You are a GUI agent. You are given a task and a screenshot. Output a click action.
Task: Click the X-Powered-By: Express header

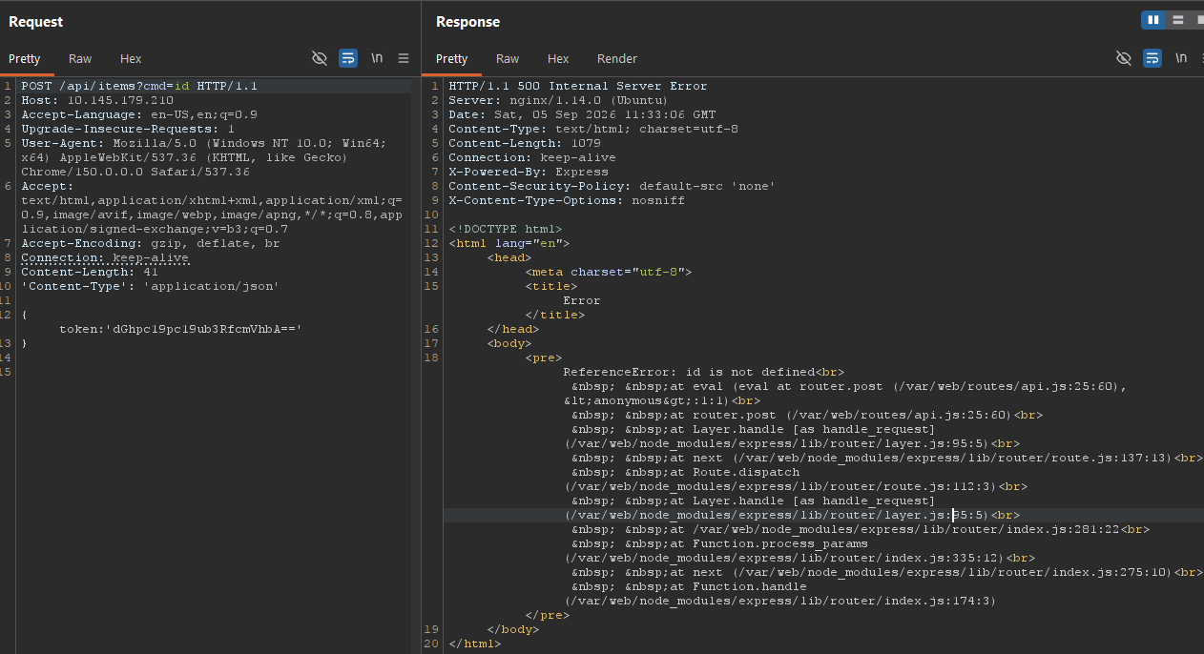pyautogui.click(x=529, y=172)
